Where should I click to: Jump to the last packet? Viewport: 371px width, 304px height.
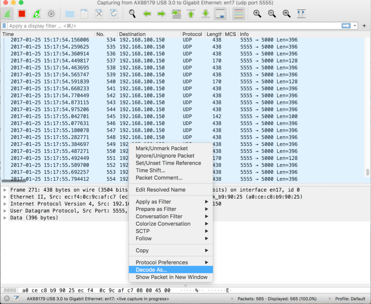205,14
